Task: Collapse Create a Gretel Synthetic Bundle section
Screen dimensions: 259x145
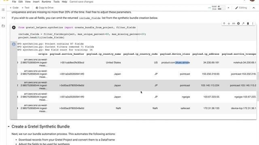Action: [x=8, y=126]
